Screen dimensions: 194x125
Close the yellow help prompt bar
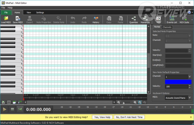[x=191, y=117]
